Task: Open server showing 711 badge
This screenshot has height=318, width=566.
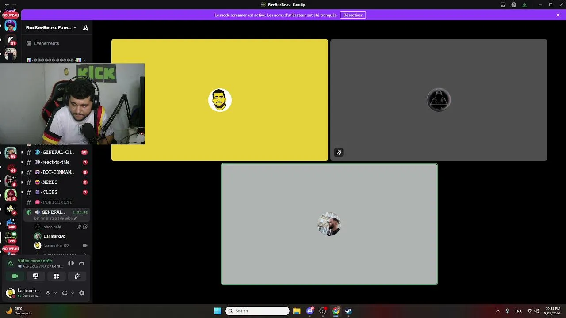Action: (11, 238)
